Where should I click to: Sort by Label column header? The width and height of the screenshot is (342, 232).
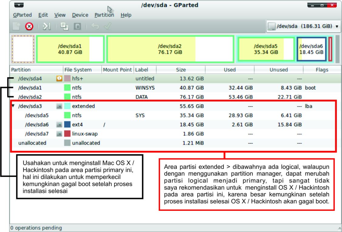pos(145,70)
